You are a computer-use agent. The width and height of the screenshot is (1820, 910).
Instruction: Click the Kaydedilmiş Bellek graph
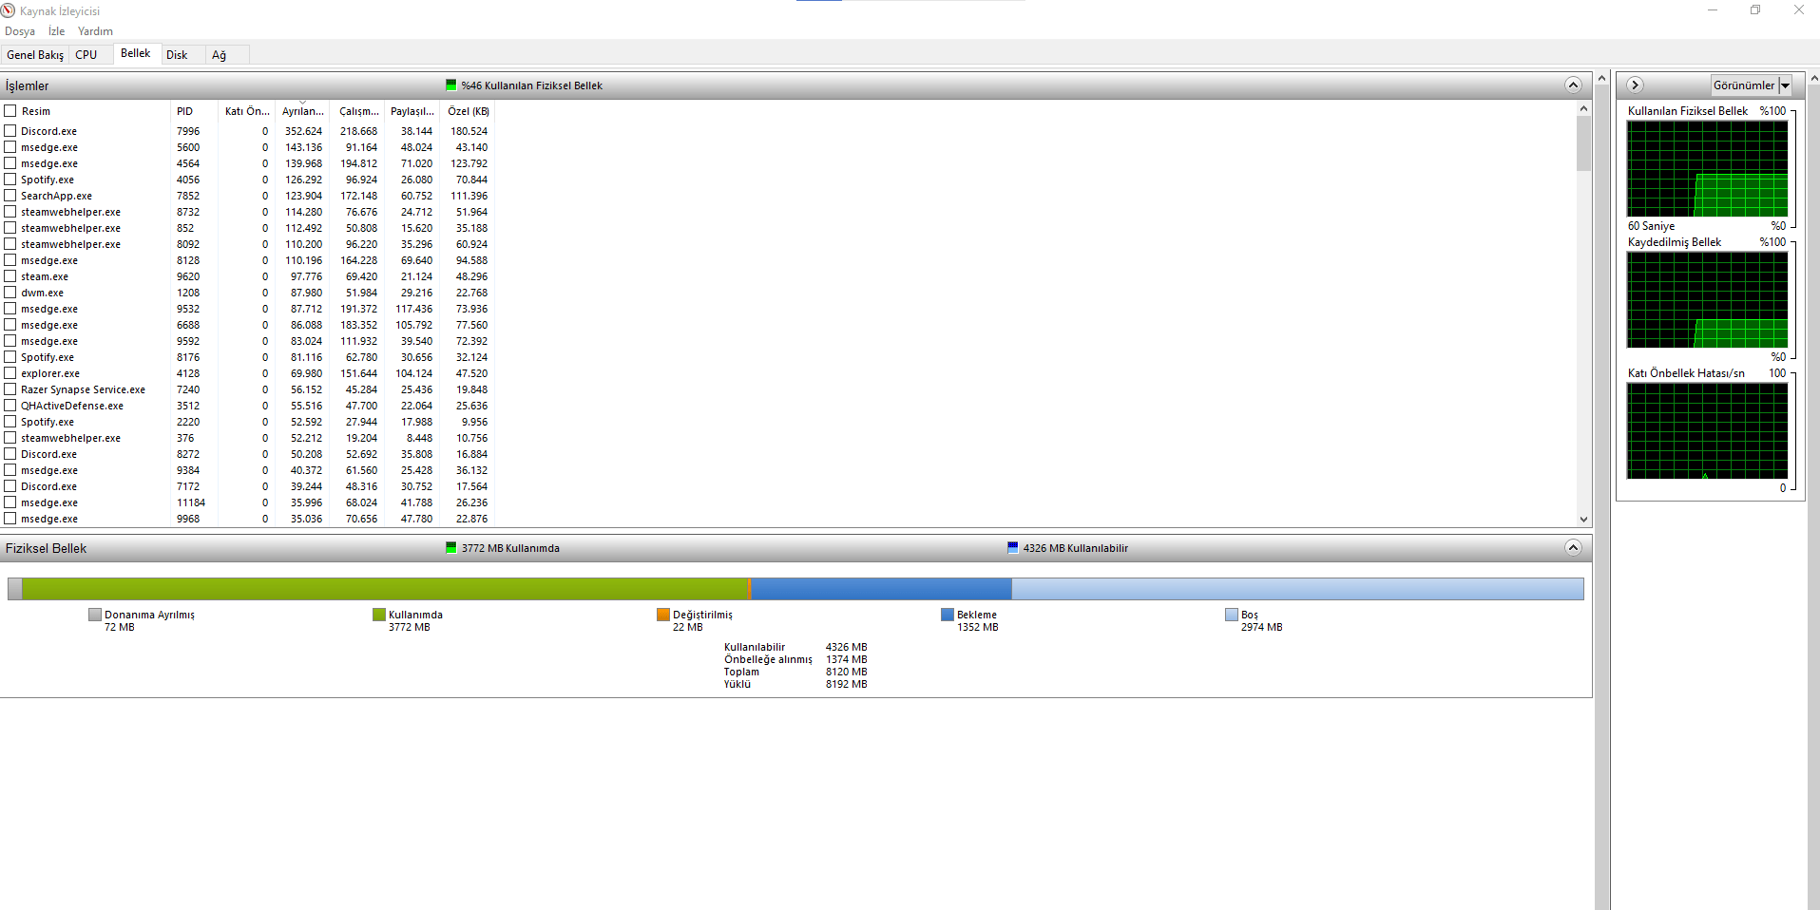pyautogui.click(x=1707, y=300)
